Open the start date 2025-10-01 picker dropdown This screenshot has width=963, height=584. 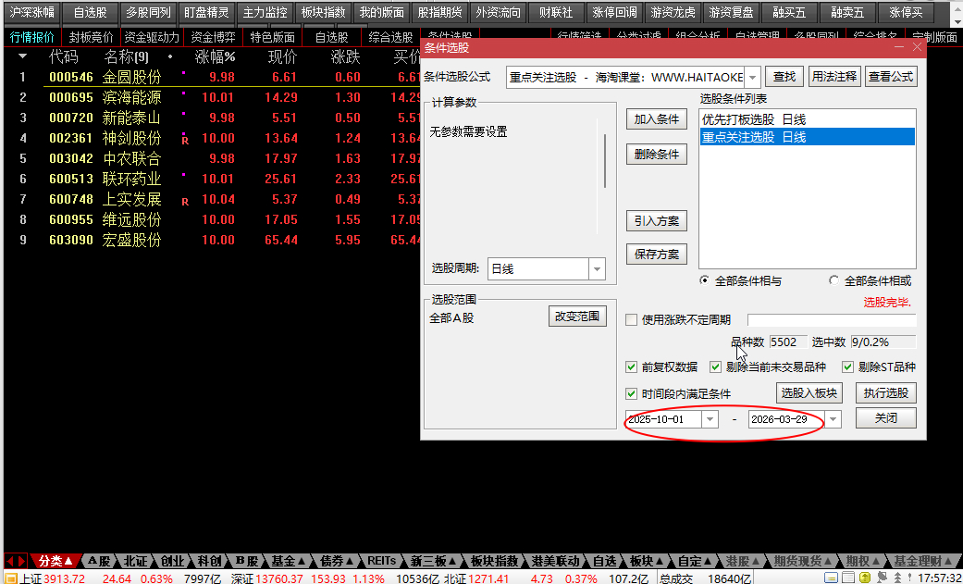pyautogui.click(x=710, y=419)
